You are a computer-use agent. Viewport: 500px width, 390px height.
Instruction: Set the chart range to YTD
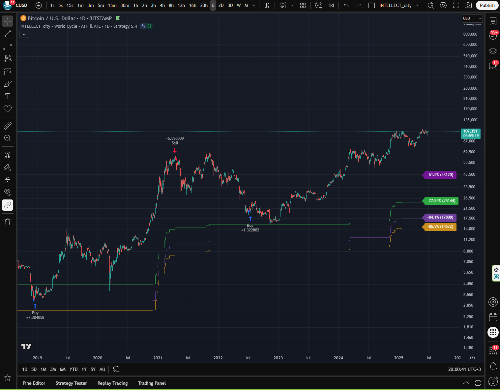click(74, 369)
